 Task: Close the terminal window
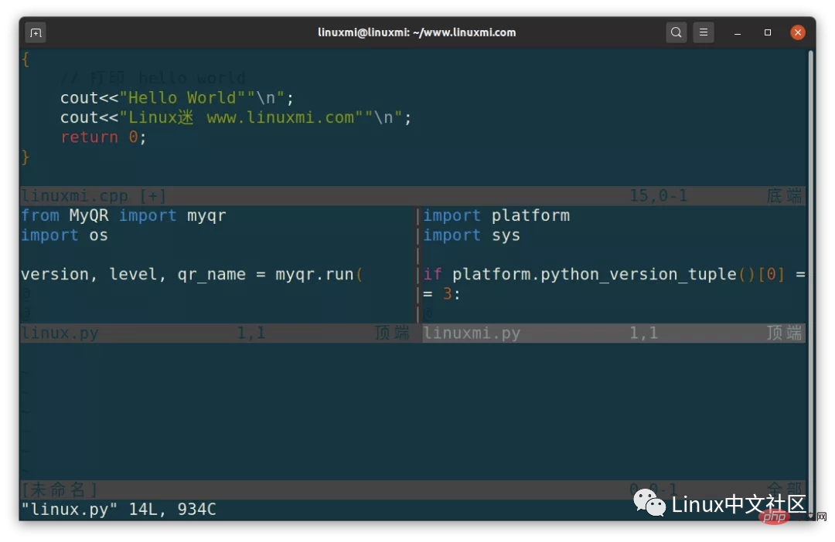tap(797, 32)
